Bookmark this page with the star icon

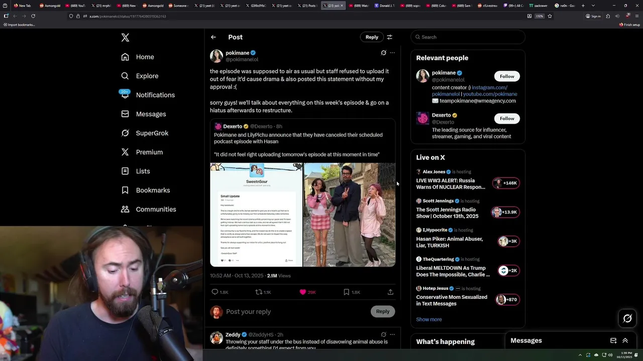pyautogui.click(x=550, y=16)
